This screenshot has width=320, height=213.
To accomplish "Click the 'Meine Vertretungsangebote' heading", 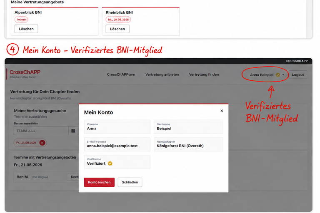I will pyautogui.click(x=37, y=2).
